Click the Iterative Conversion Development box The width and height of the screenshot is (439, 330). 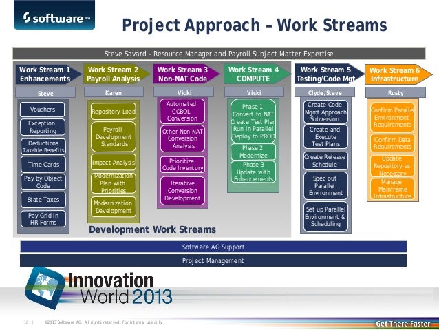(x=182, y=191)
